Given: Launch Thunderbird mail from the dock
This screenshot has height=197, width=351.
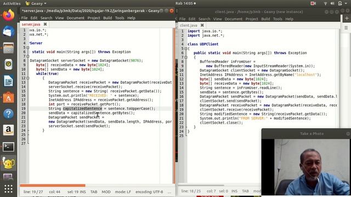Looking at the screenshot, I should [8, 31].
